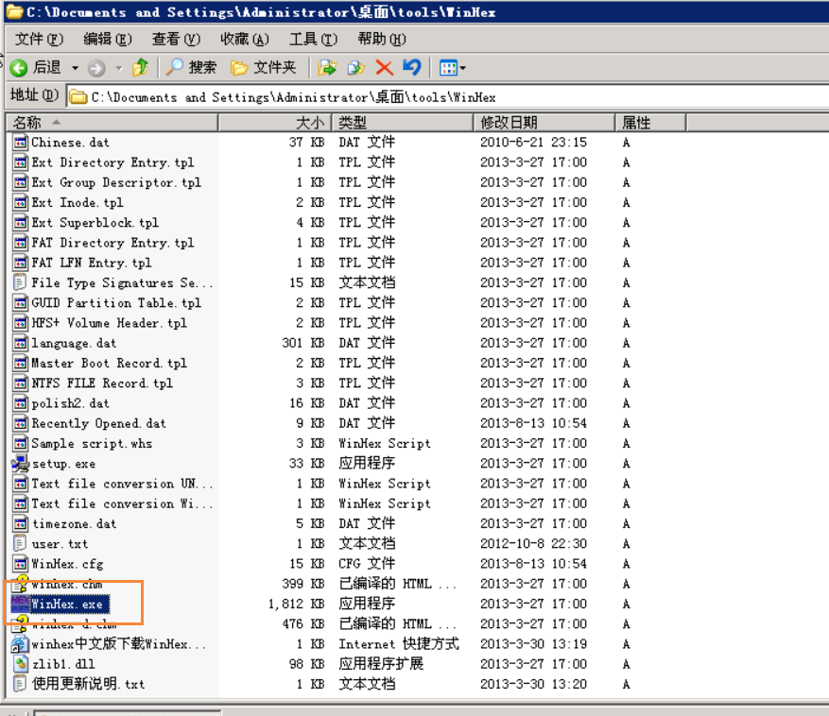Screen dimensions: 829x716
Task: Click the 应用程序扩展 type cell
Action: 381,664
